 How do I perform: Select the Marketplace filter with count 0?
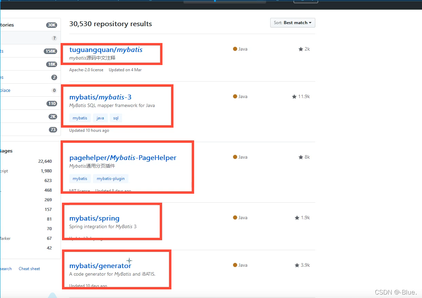(30, 90)
